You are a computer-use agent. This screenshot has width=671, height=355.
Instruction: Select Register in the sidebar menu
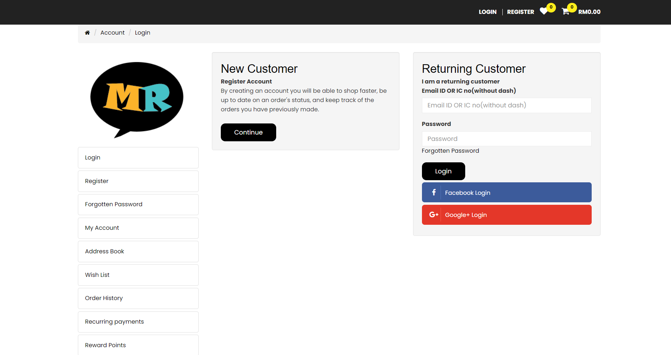(138, 181)
